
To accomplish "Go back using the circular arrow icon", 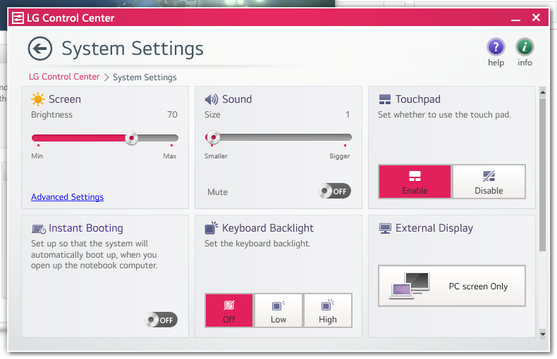I will click(x=40, y=49).
